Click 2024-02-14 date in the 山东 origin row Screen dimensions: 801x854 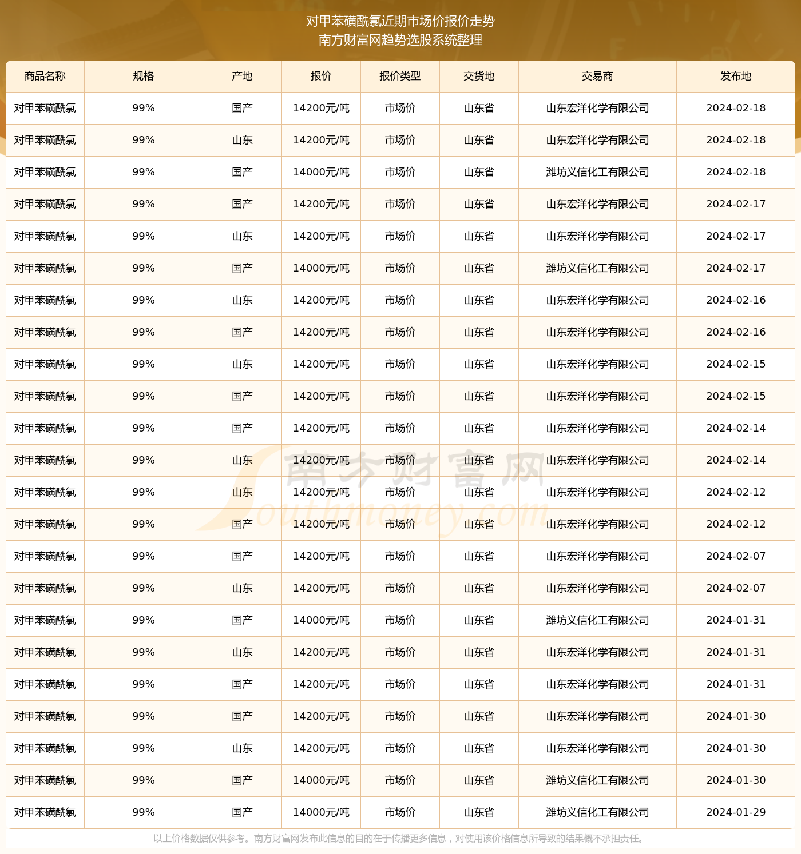click(x=736, y=460)
